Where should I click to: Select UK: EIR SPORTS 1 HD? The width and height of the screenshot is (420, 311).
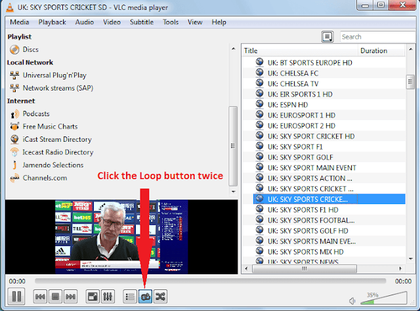(x=300, y=94)
